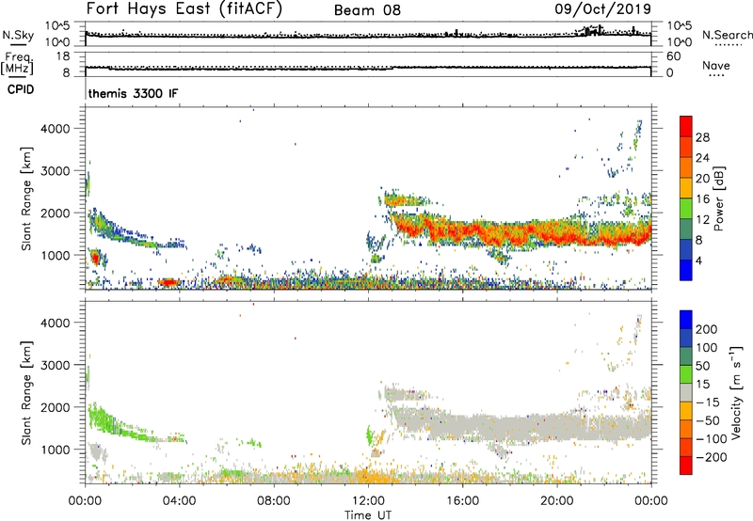This screenshot has width=753, height=521.
Task: Click the Time UT axis title
Action: [368, 514]
